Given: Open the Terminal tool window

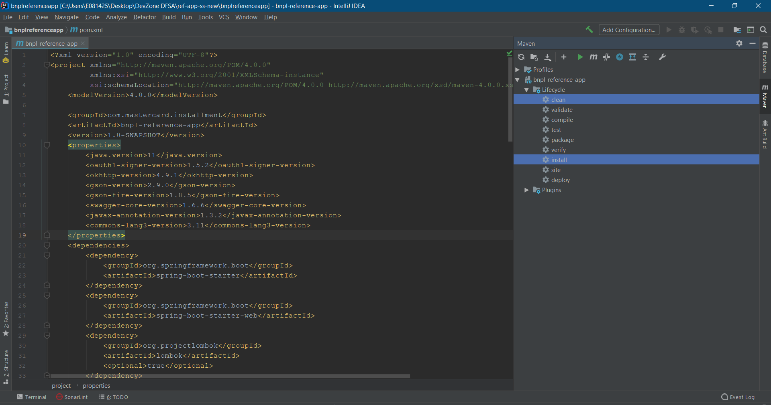Looking at the screenshot, I should click(x=32, y=397).
